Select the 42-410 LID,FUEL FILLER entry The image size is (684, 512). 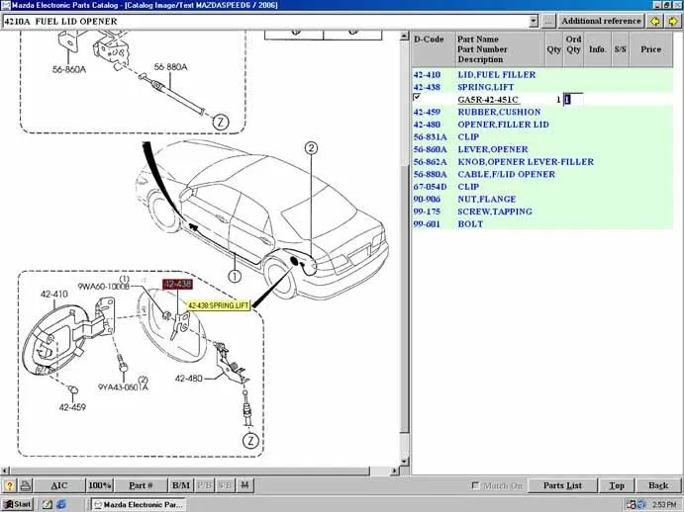pos(496,75)
